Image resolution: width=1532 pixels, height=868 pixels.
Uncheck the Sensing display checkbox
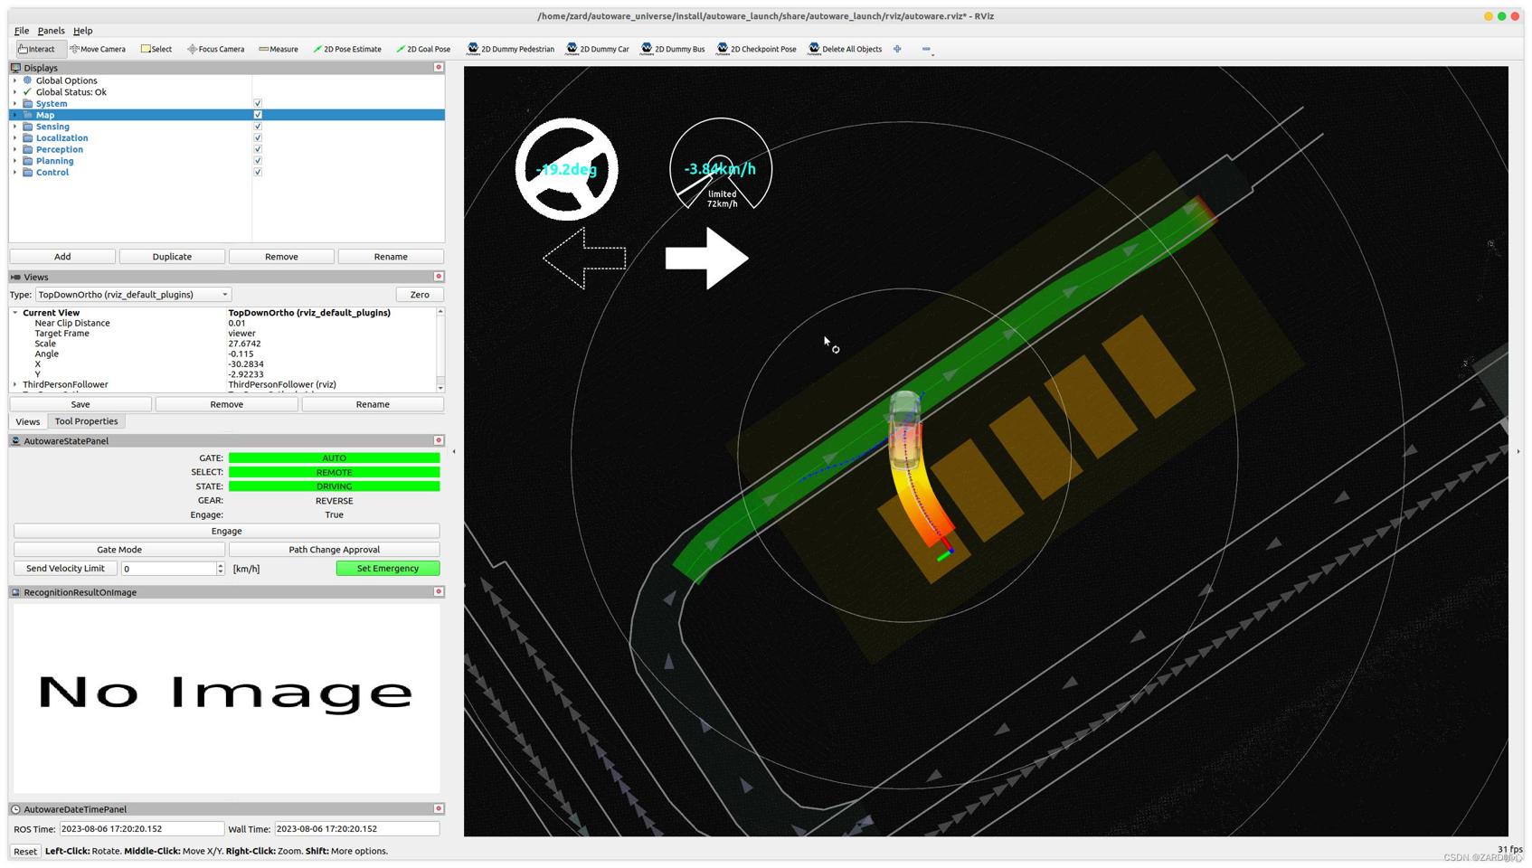258,127
